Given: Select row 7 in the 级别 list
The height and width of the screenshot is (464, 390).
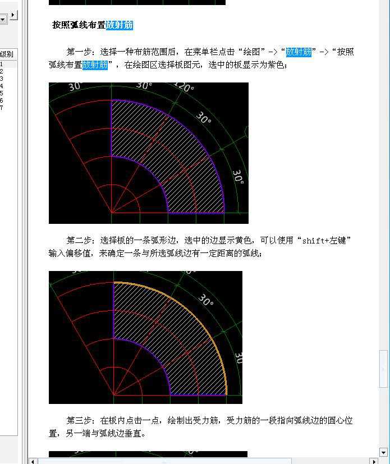Looking at the screenshot, I should [8, 108].
